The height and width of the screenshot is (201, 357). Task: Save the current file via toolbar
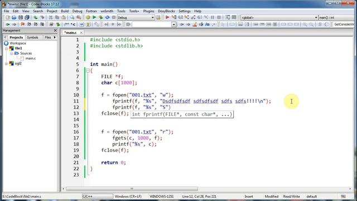click(x=21, y=17)
